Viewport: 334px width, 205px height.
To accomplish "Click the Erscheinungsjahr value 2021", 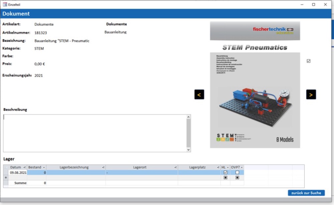I will coord(38,76).
